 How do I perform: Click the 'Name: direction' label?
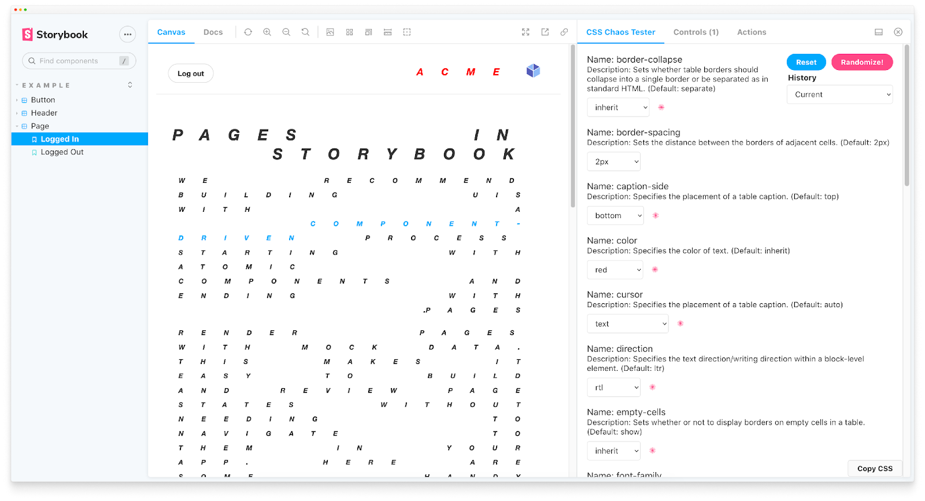click(620, 349)
